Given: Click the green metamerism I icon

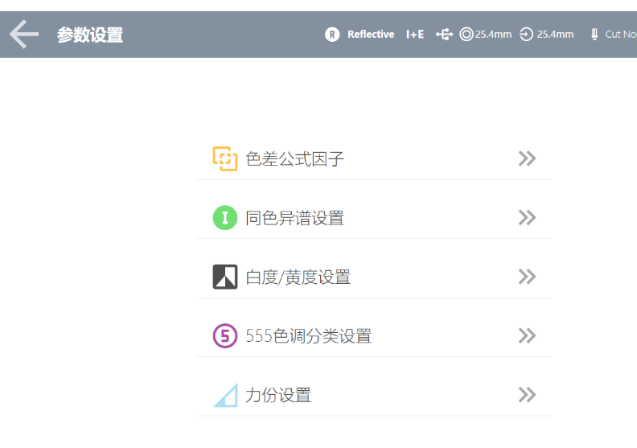Looking at the screenshot, I should (x=225, y=218).
